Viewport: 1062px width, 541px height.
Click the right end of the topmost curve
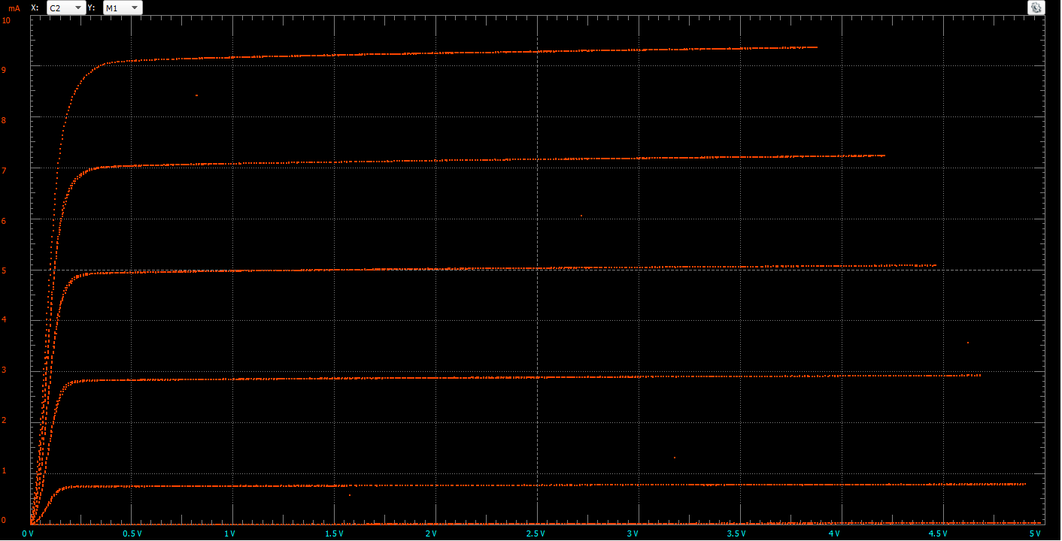tap(816, 47)
